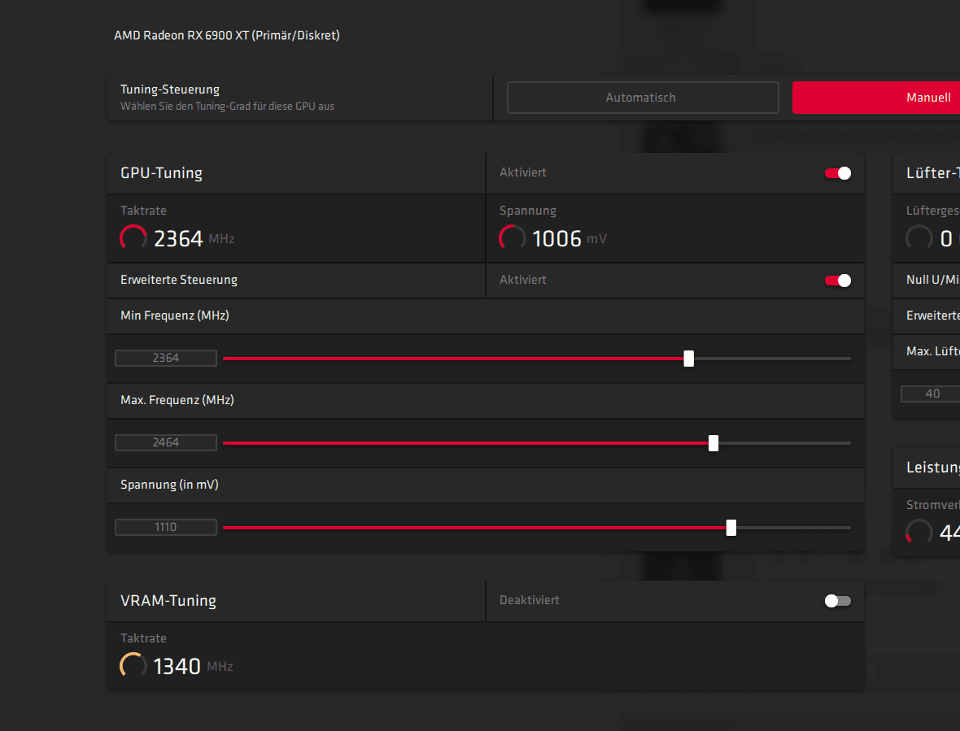Click Spannung (in mV) slider handle
This screenshot has height=731, width=960.
731,527
